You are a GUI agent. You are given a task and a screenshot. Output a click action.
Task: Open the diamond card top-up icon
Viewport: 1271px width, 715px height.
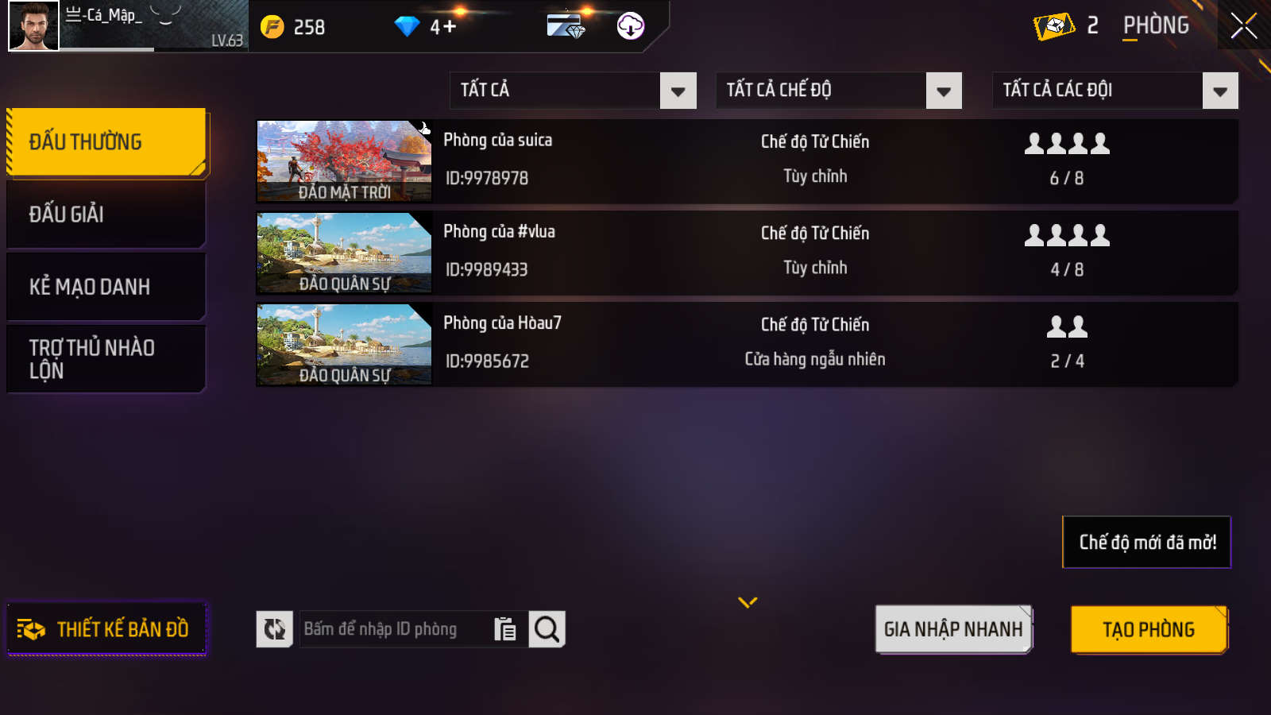566,26
